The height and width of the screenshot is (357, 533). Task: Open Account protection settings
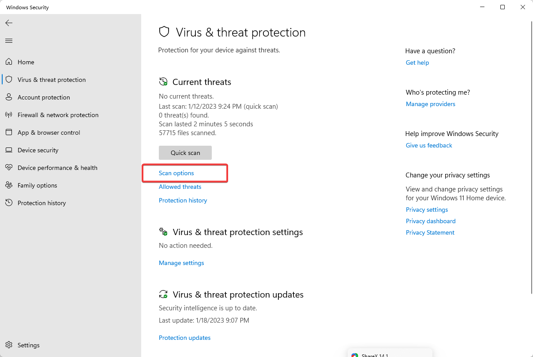[44, 97]
